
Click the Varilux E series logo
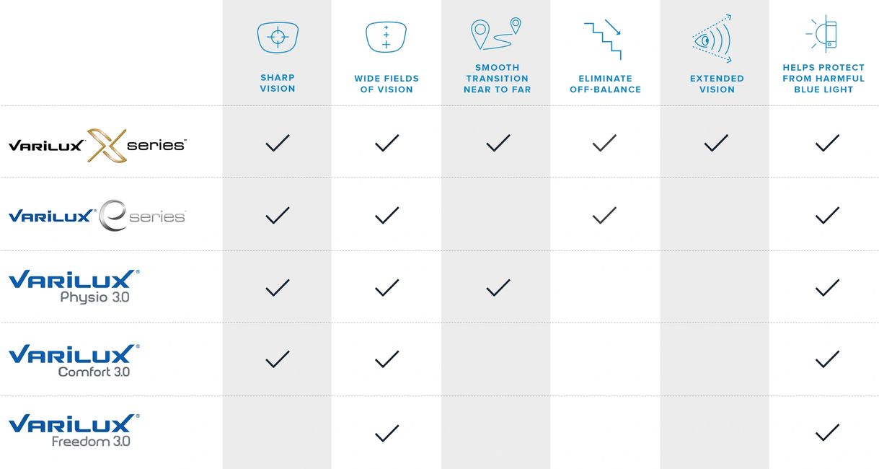(97, 216)
